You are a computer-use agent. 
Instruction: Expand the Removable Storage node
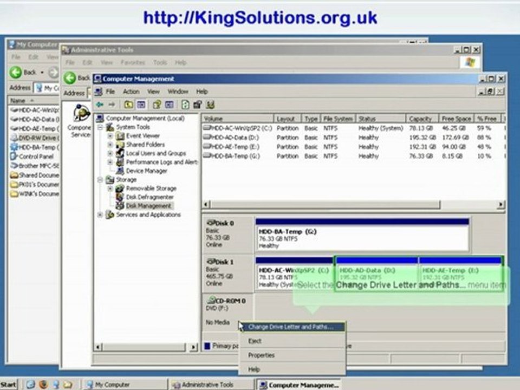(110, 188)
